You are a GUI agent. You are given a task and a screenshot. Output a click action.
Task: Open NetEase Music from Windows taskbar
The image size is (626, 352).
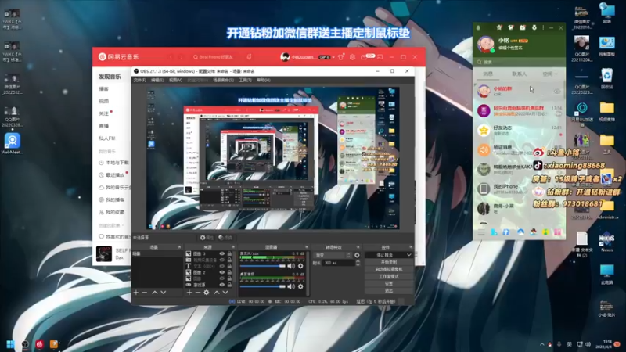pyautogui.click(x=40, y=344)
